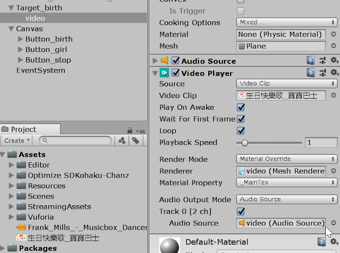
Task: Uncheck Track 0 [2 ch]
Action: pos(241,211)
